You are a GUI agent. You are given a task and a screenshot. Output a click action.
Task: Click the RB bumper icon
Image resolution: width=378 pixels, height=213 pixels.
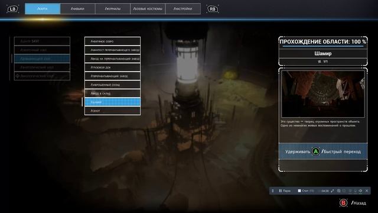213,9
